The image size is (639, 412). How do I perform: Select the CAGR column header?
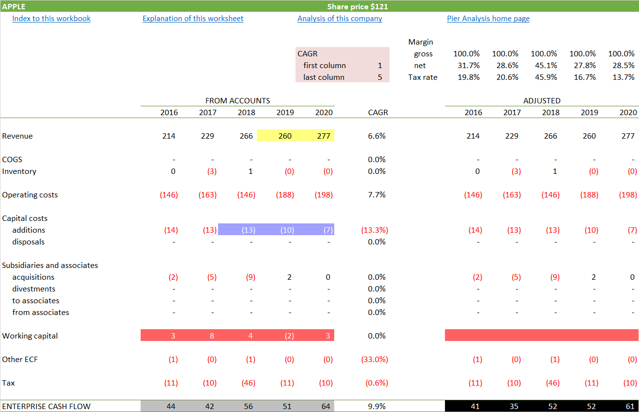pos(378,113)
